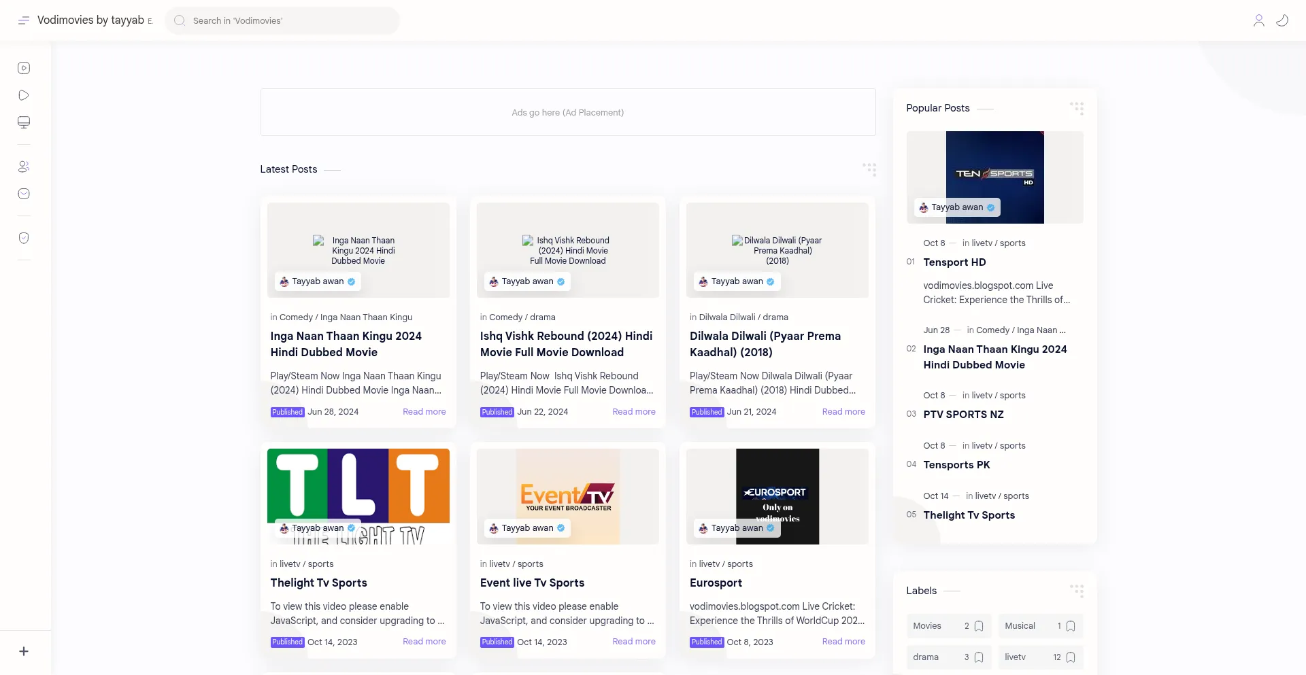
Task: Open popular post 'Tensport HD'
Action: [954, 262]
